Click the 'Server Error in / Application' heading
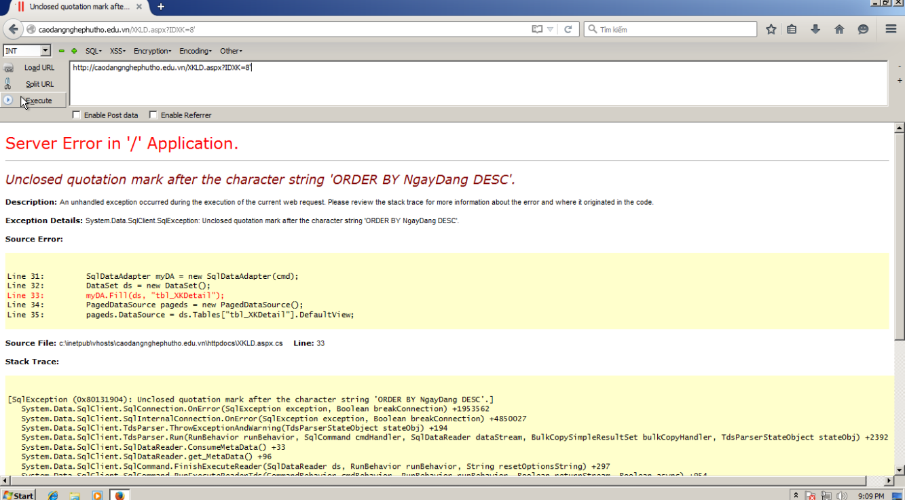Image resolution: width=905 pixels, height=500 pixels. tap(122, 144)
